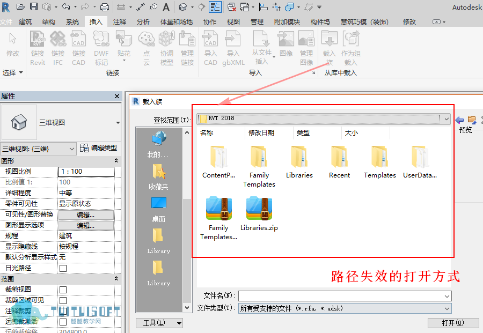This screenshot has width=483, height=333.
Task: Switch to 注释 ribbon tab
Action: click(120, 22)
